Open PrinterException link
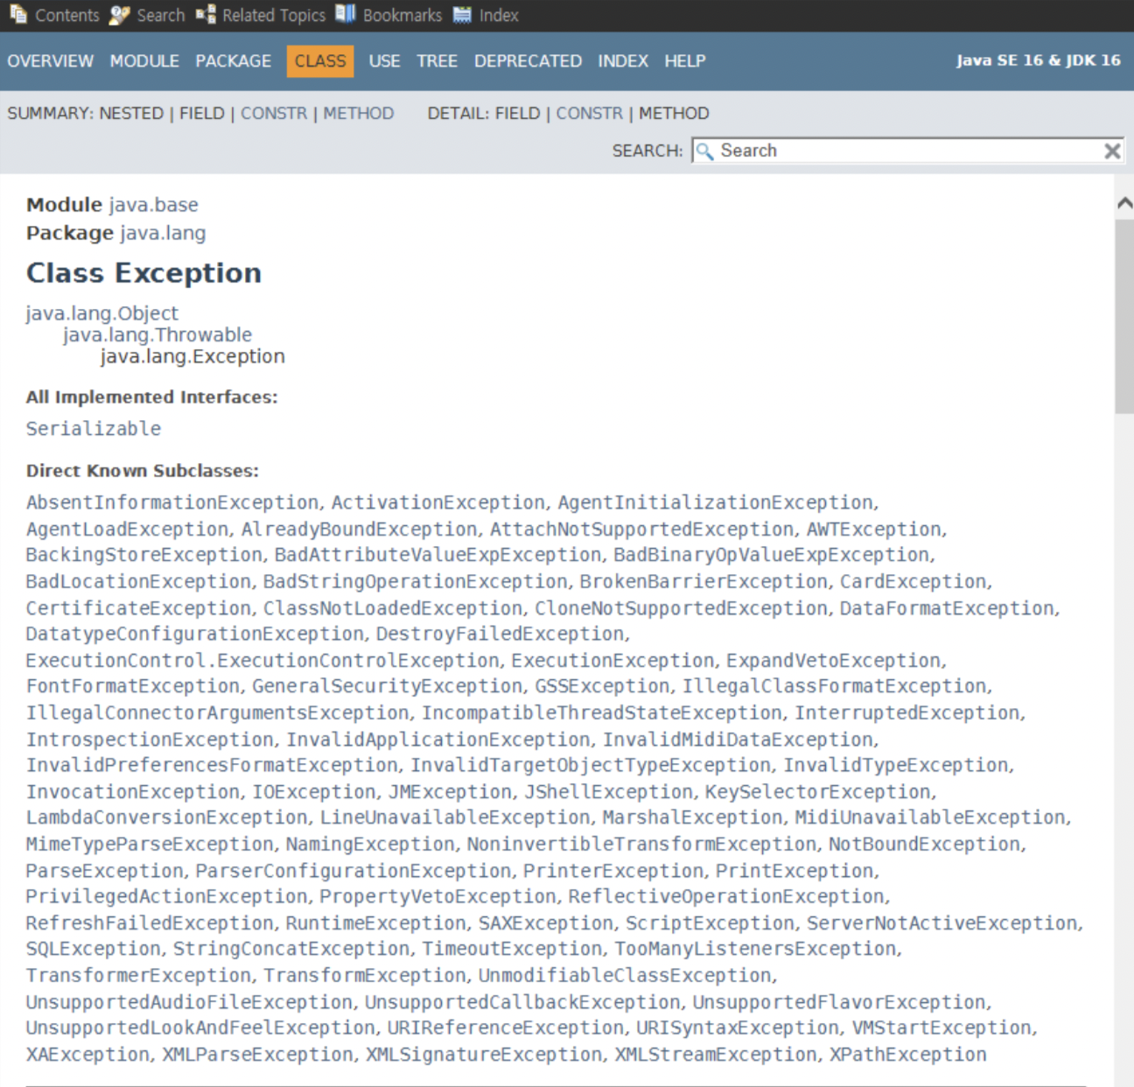 tap(613, 872)
